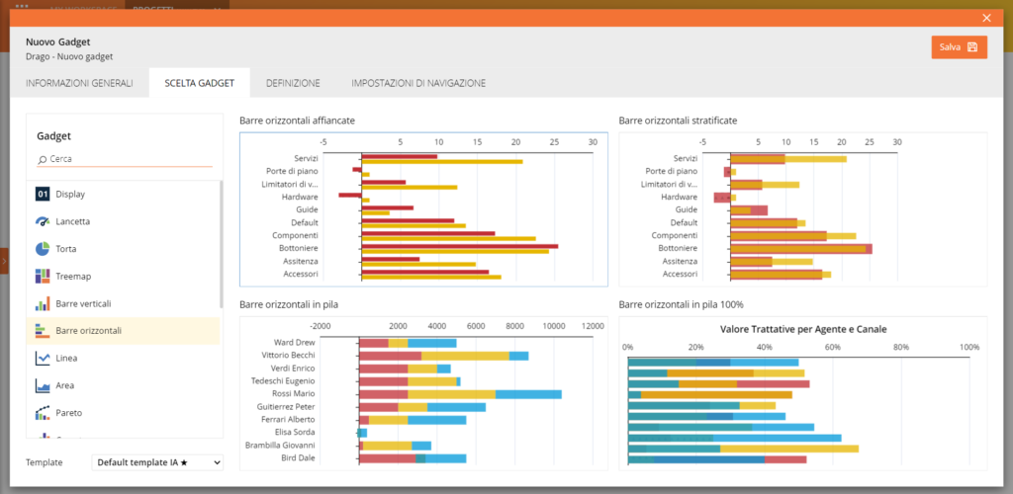
Task: Choose Barre orizzontali stratificate chart preview
Action: point(802,209)
